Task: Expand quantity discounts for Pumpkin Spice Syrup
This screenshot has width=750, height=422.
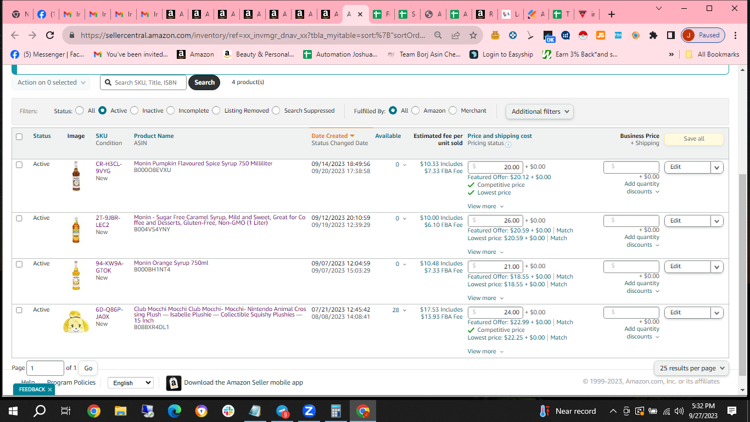Action: coord(643,188)
